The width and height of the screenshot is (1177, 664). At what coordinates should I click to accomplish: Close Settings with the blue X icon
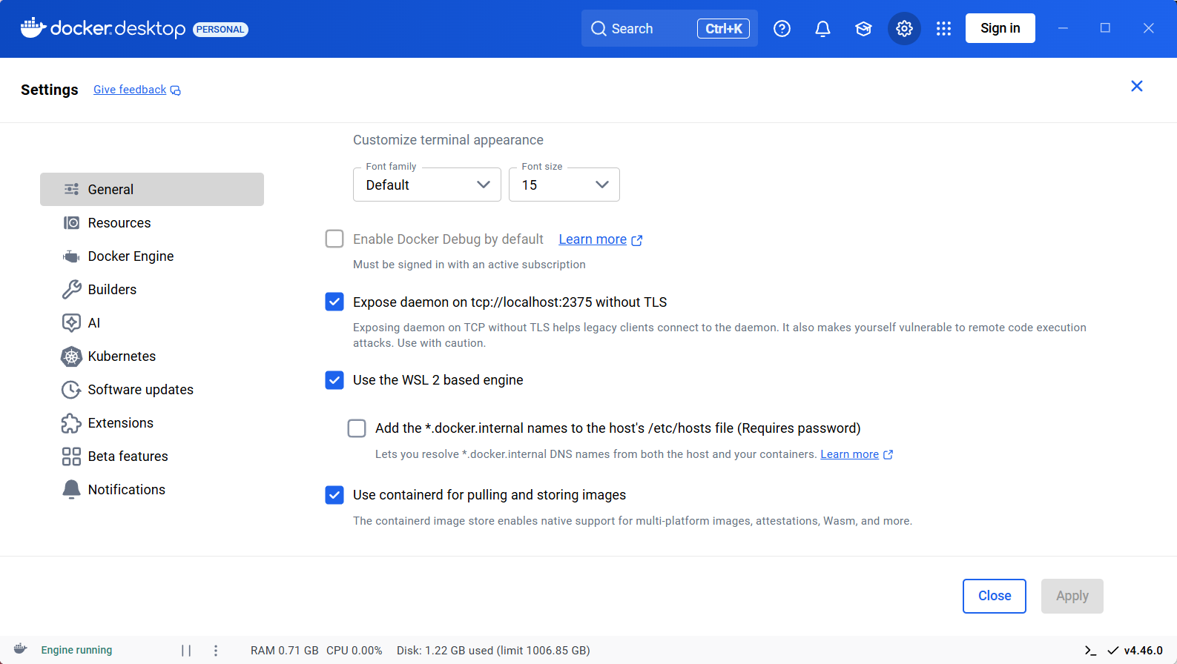(x=1136, y=87)
